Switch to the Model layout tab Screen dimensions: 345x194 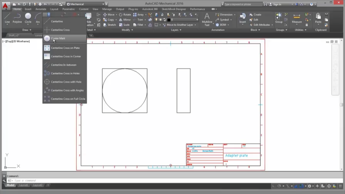[x=10, y=185]
